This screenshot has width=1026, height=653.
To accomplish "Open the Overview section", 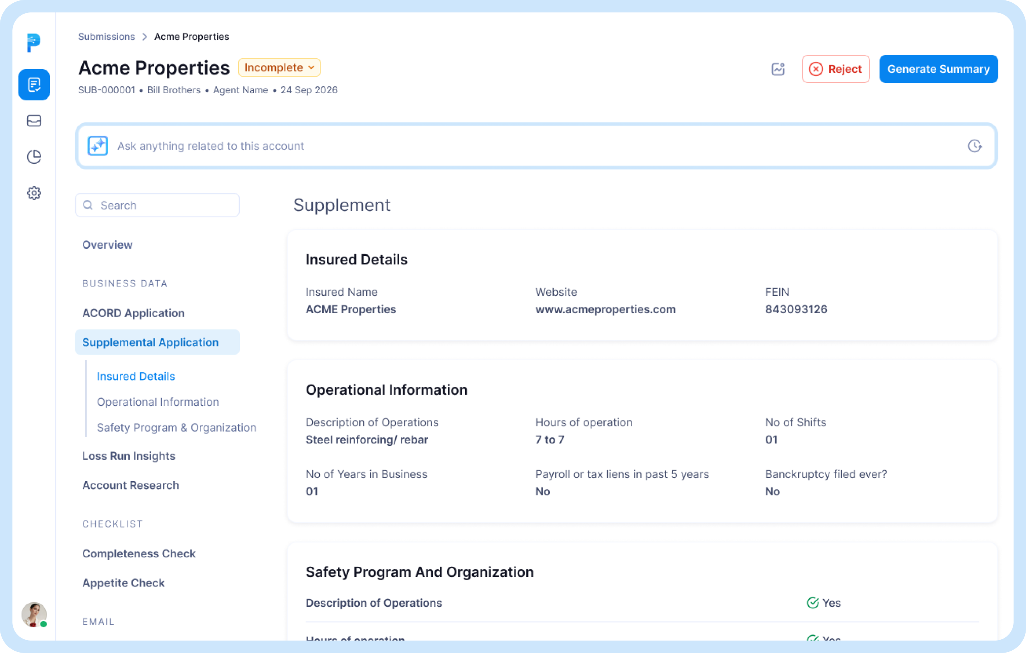I will [x=107, y=244].
